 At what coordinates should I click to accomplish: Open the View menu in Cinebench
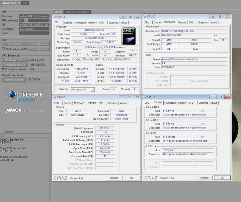pyautogui.click(x=25, y=3)
